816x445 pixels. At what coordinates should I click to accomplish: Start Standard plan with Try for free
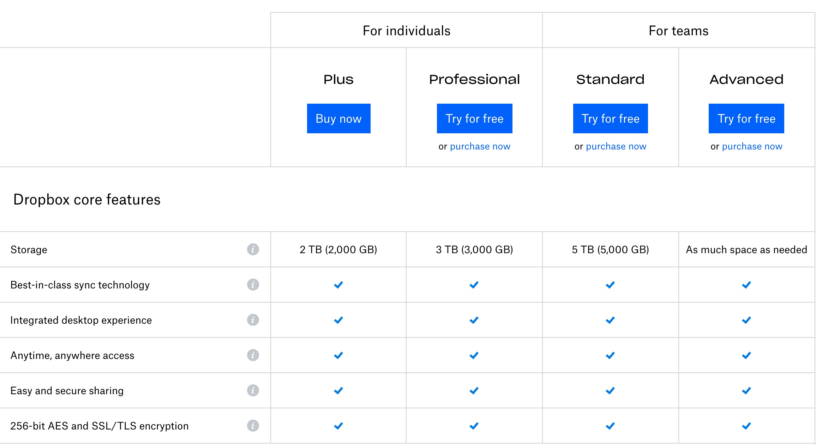point(610,118)
